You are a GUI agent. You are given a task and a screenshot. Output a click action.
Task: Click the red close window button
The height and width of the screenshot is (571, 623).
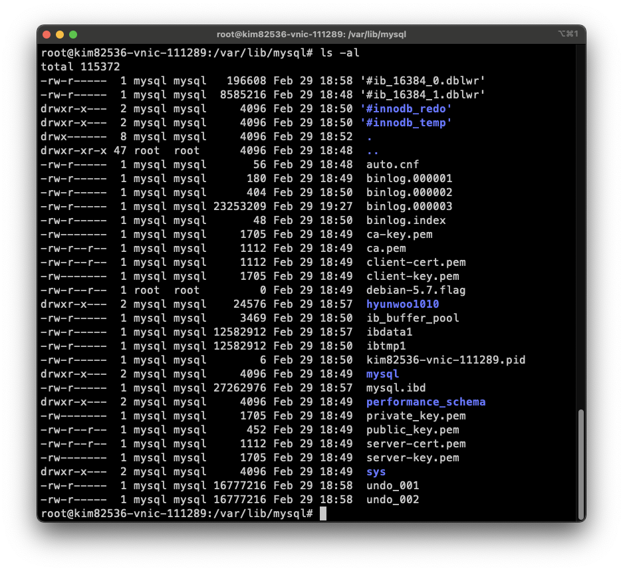47,35
